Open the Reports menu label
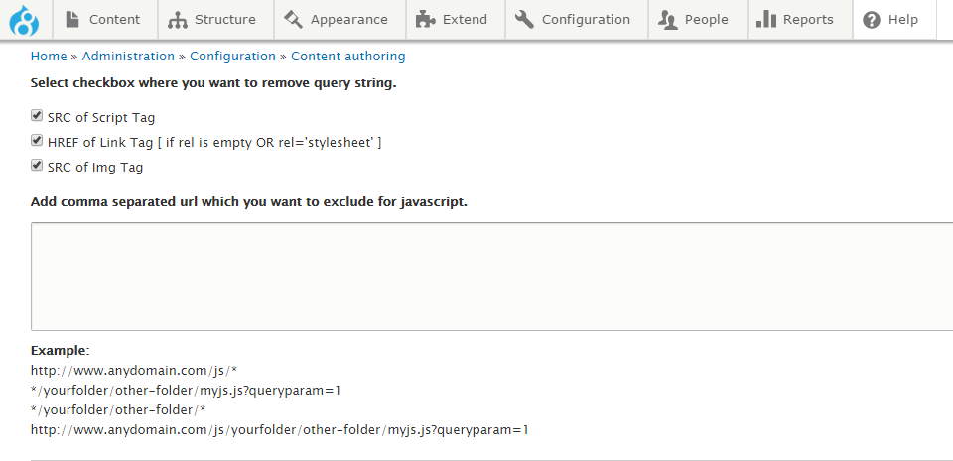Image resolution: width=953 pixels, height=461 pixels. tap(808, 20)
